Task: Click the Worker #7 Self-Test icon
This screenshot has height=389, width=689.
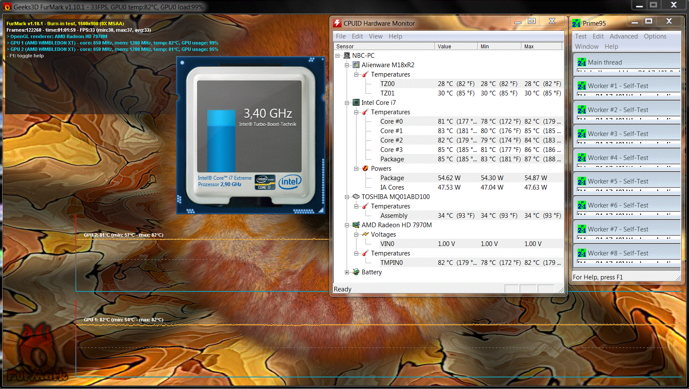Action: (581, 229)
